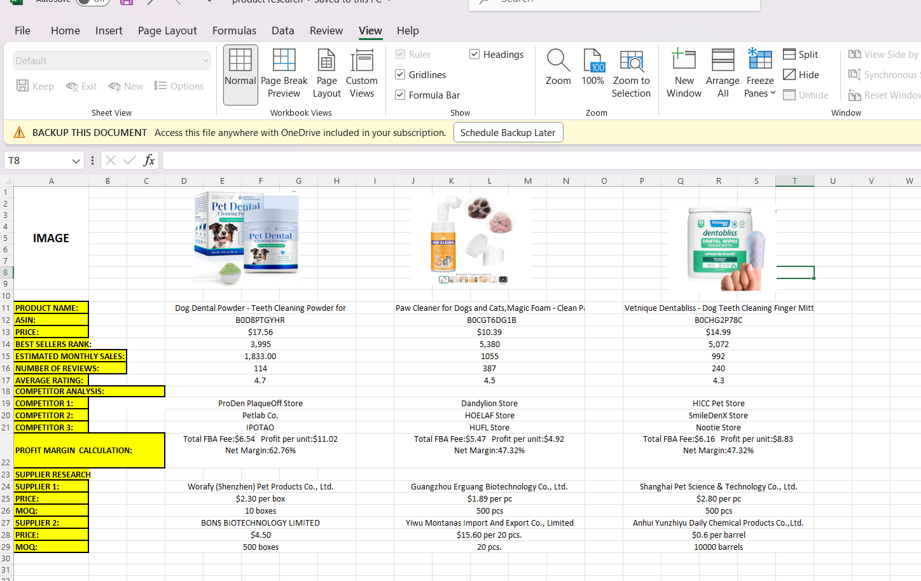The width and height of the screenshot is (921, 581).
Task: Toggle the Formula Bar checkbox
Action: click(400, 95)
